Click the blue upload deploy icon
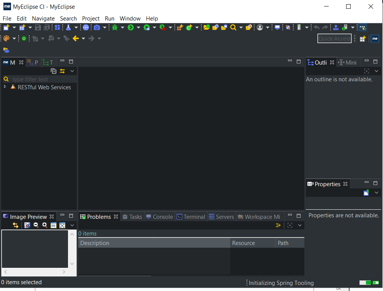The height and width of the screenshot is (291, 383). pos(336,27)
